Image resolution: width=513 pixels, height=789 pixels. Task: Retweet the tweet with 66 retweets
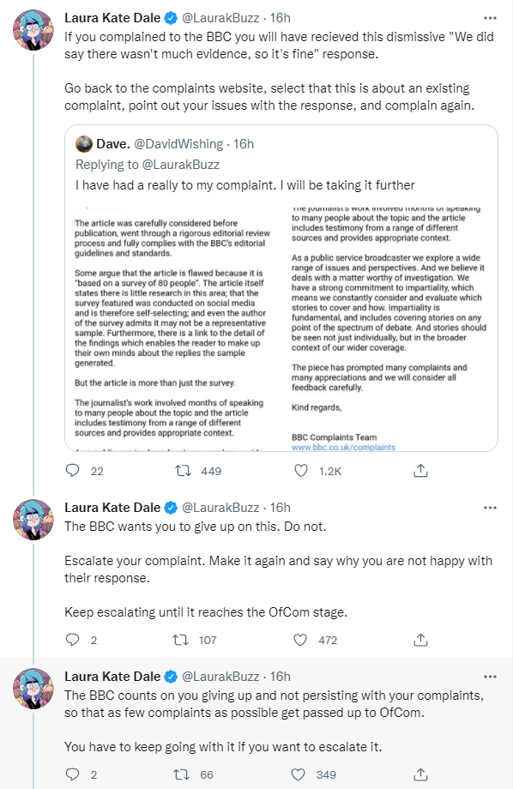pyautogui.click(x=182, y=775)
